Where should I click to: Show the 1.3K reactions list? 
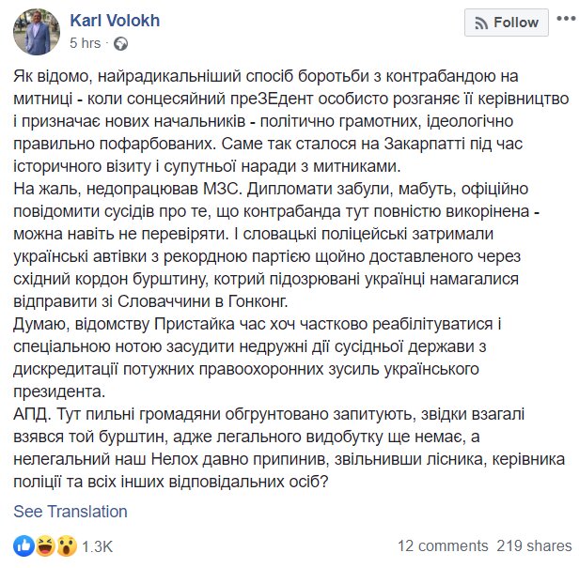pyautogui.click(x=97, y=546)
